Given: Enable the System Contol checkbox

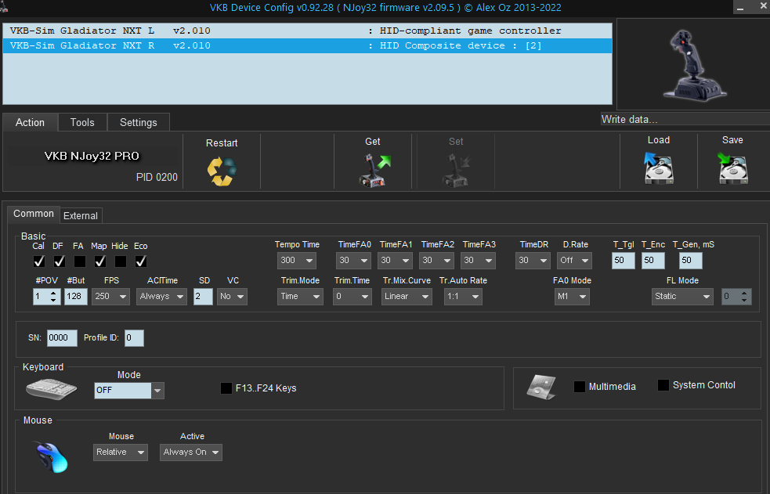Looking at the screenshot, I should [663, 385].
